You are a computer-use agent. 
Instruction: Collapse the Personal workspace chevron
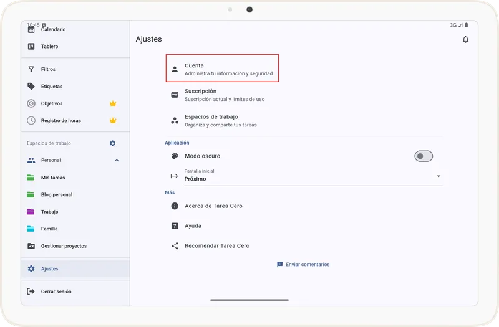click(x=117, y=161)
